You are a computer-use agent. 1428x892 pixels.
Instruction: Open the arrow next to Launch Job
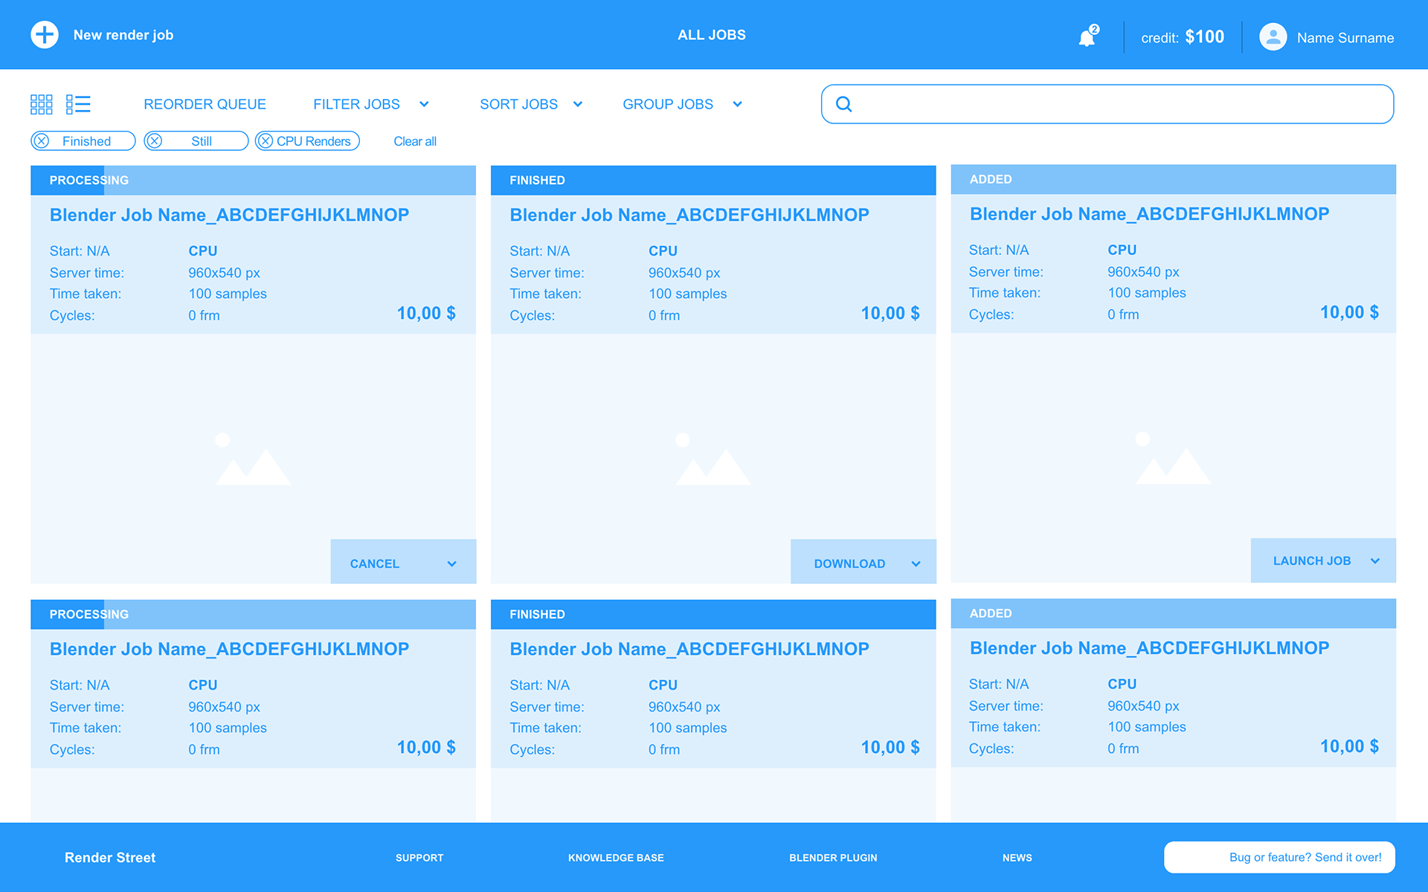tap(1374, 561)
